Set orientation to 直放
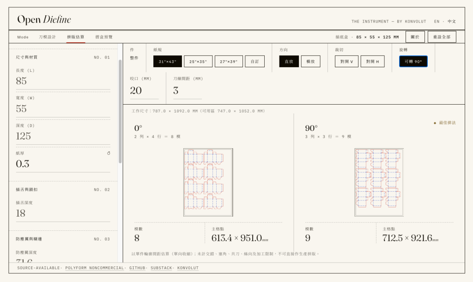473x282 pixels. point(289,61)
